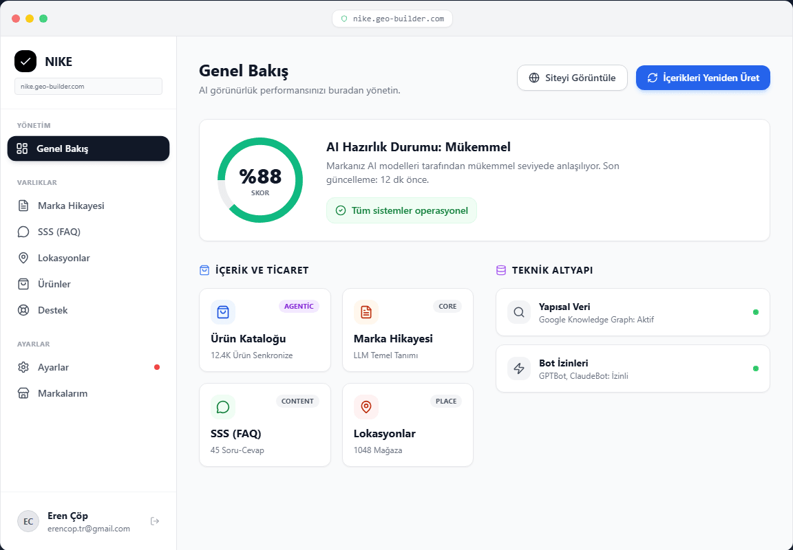Click the Teknik Altyapı database icon
Viewport: 793px width, 550px height.
point(500,270)
